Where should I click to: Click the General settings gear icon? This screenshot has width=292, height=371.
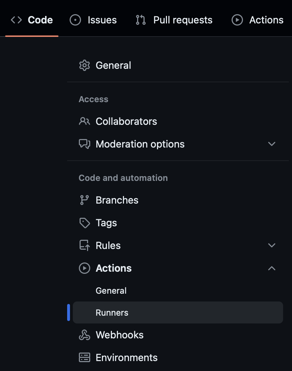(x=85, y=66)
